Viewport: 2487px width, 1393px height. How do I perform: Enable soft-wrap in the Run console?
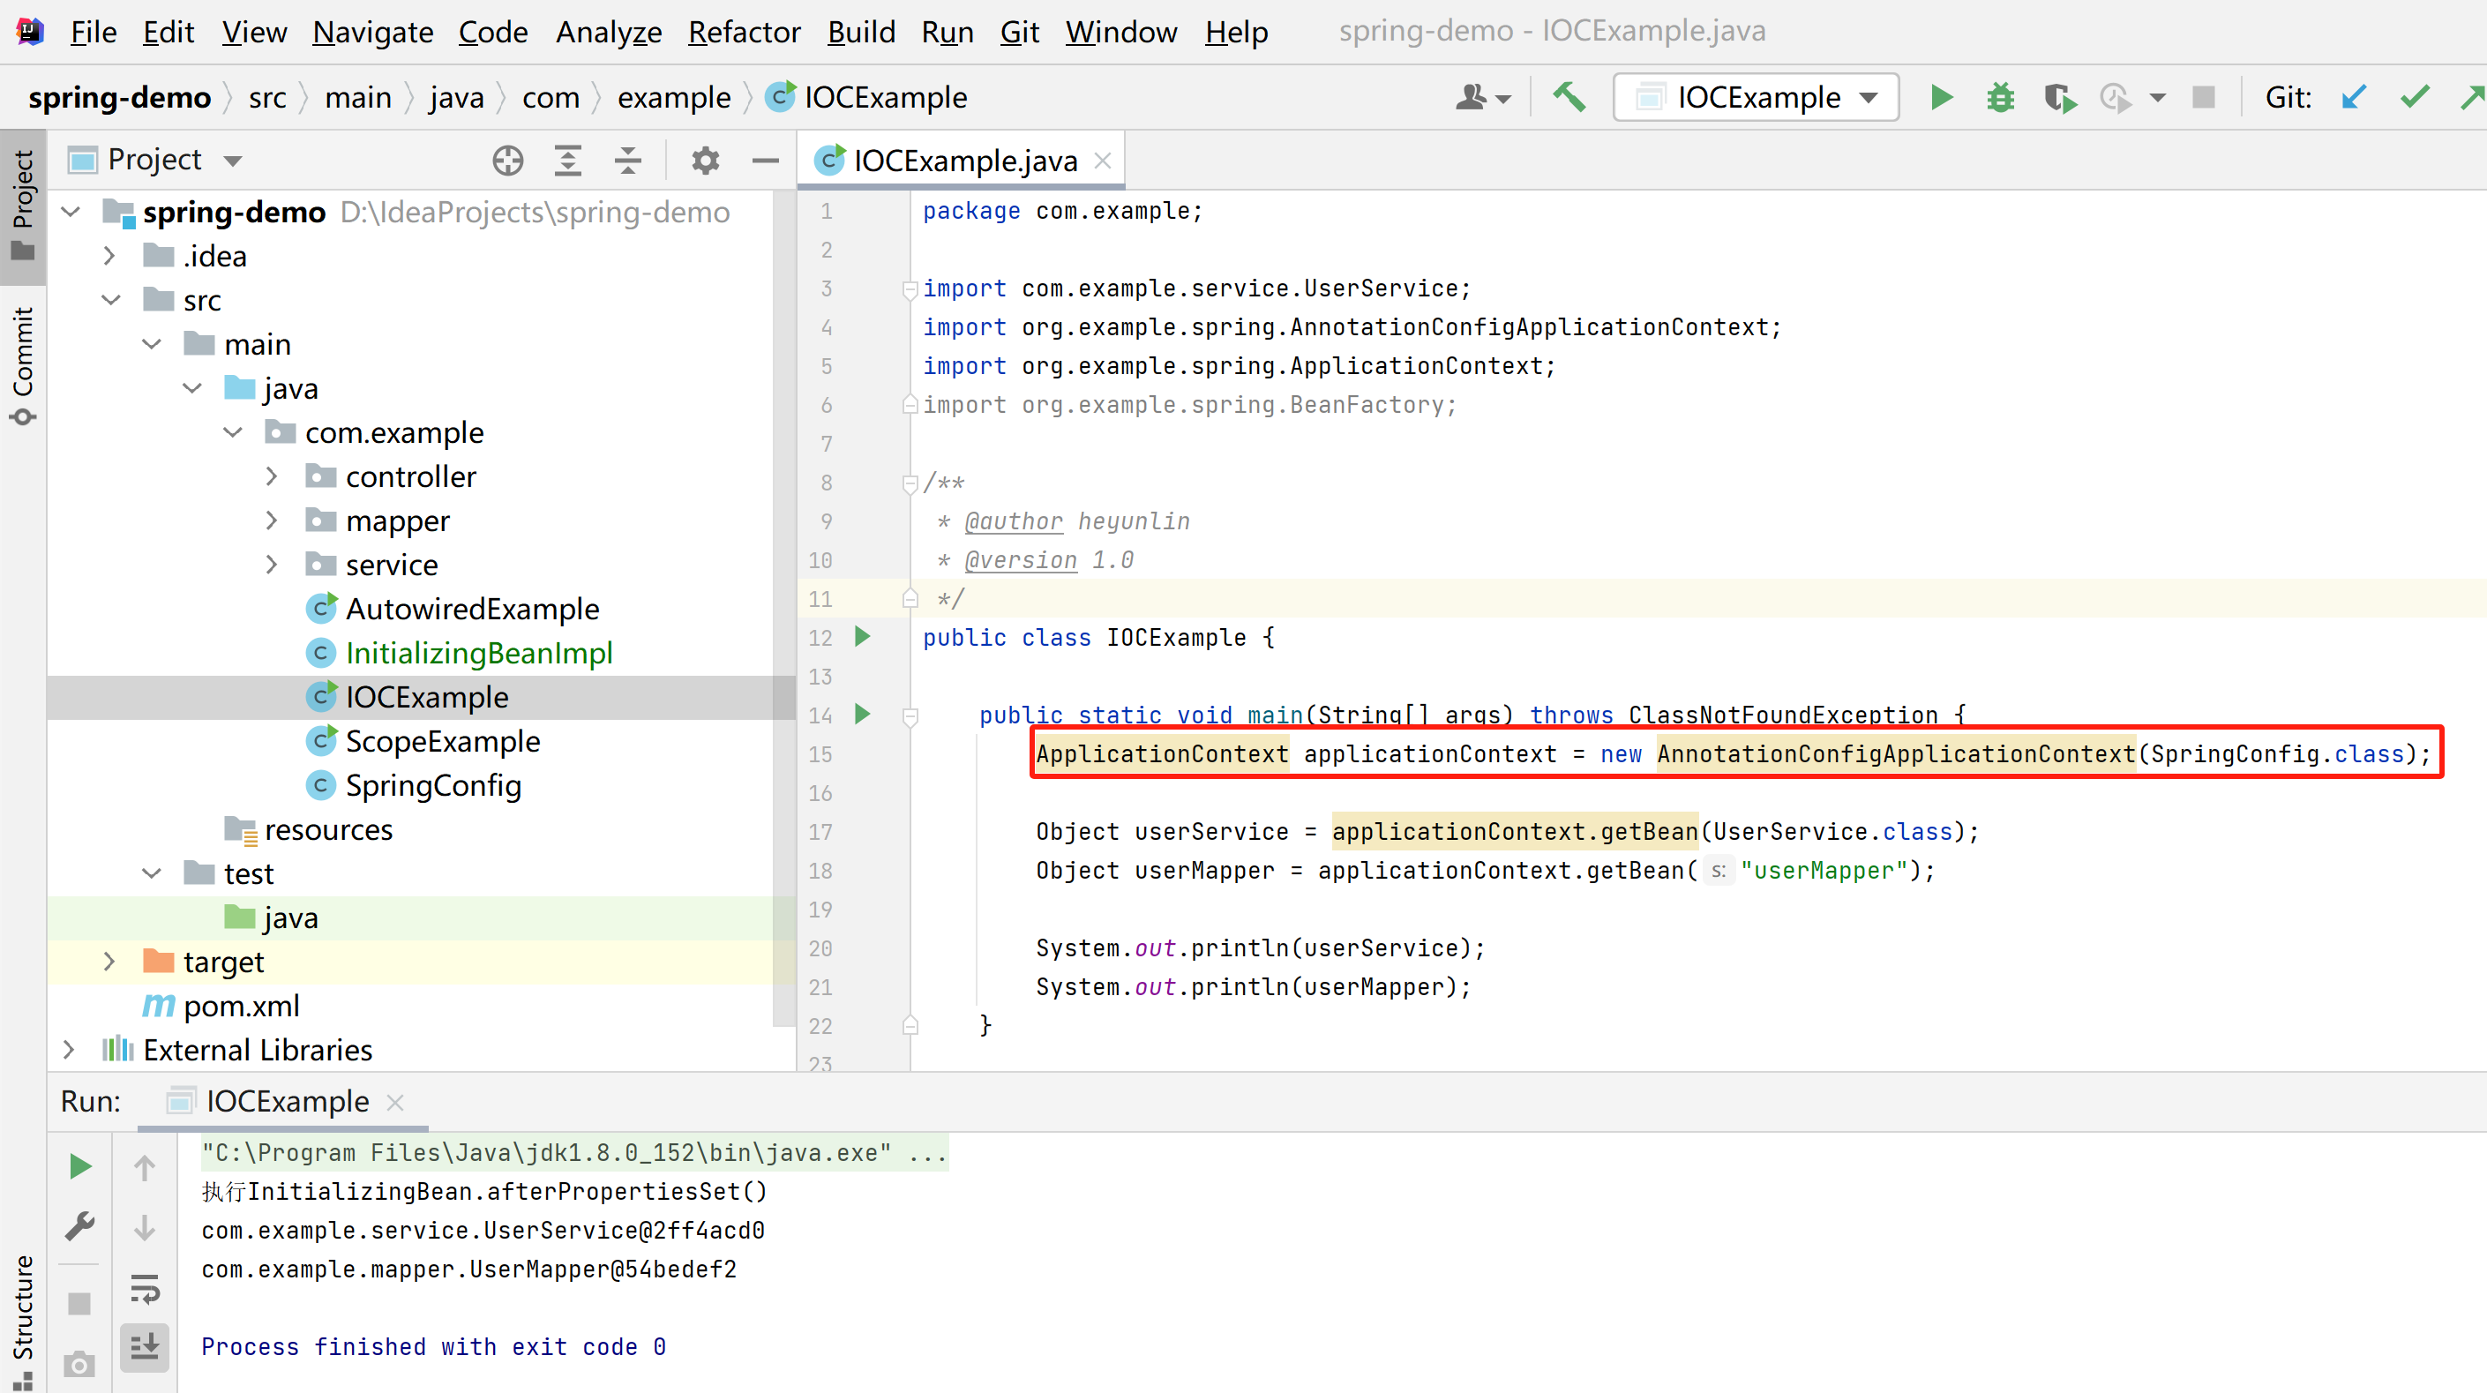click(x=145, y=1289)
